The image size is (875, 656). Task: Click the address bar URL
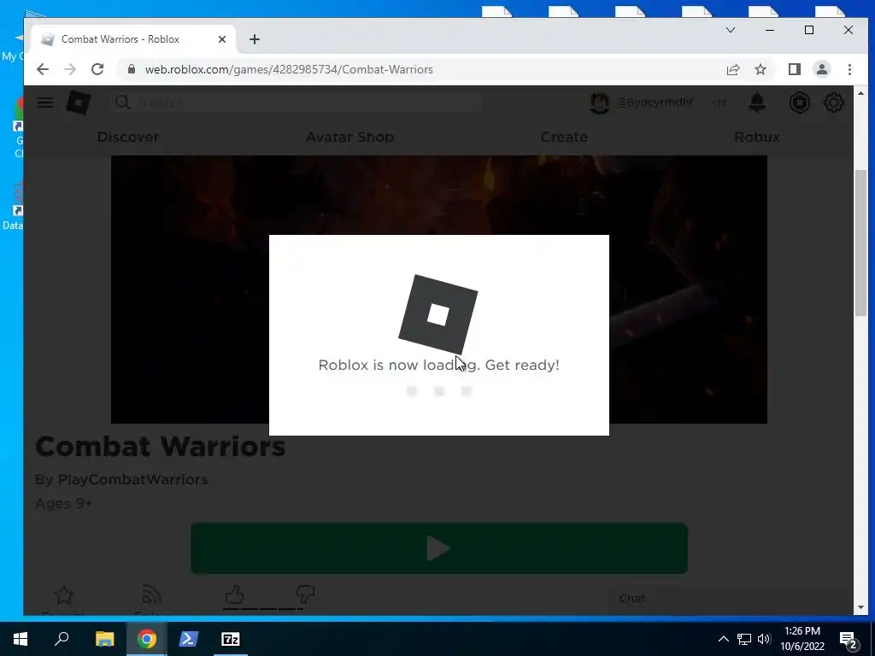[x=289, y=69]
